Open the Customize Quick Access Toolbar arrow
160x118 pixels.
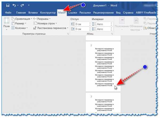click(29, 5)
